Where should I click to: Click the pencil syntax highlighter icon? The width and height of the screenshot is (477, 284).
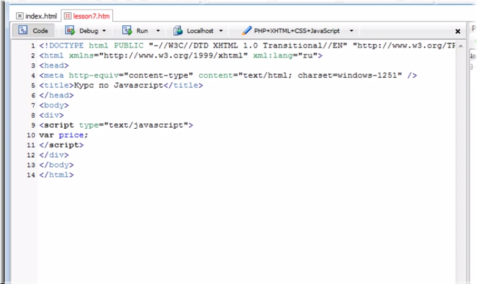[x=246, y=31]
